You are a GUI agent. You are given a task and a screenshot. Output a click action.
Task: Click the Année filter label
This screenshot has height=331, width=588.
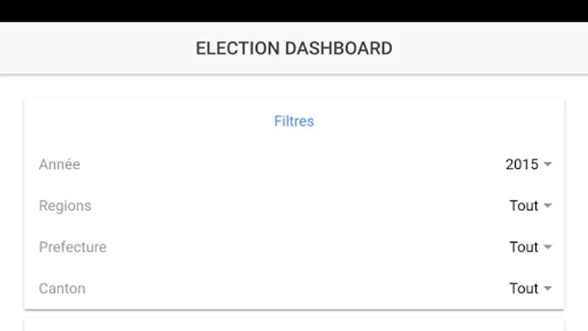60,164
